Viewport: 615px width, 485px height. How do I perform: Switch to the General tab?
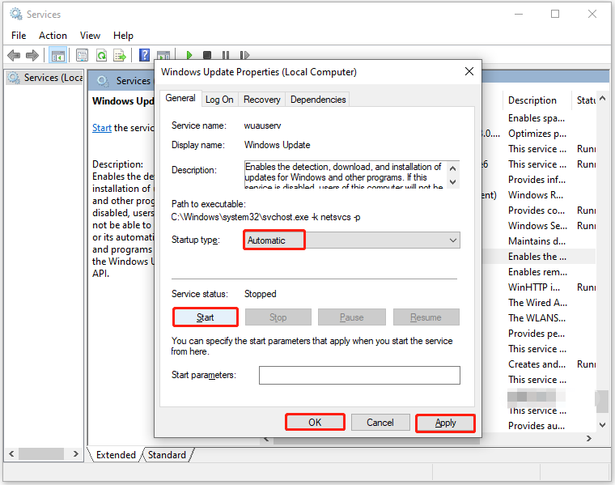pyautogui.click(x=180, y=98)
